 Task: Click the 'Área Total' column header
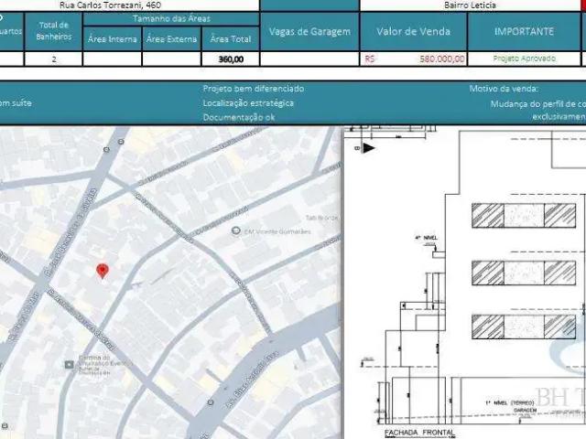(x=230, y=38)
